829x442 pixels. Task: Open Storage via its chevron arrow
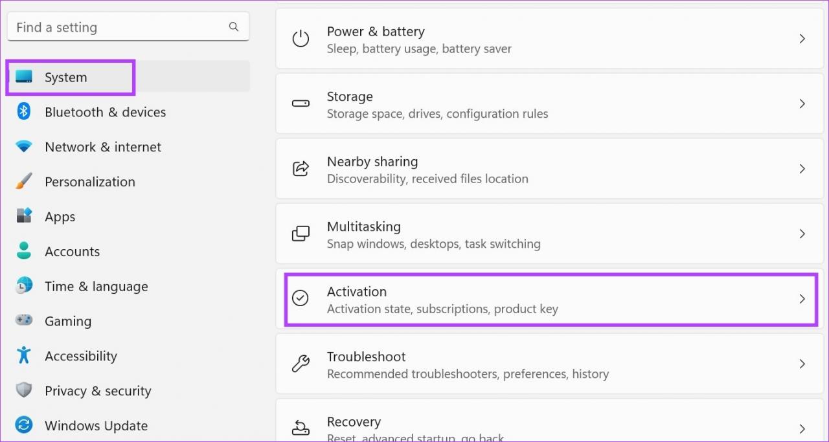802,104
